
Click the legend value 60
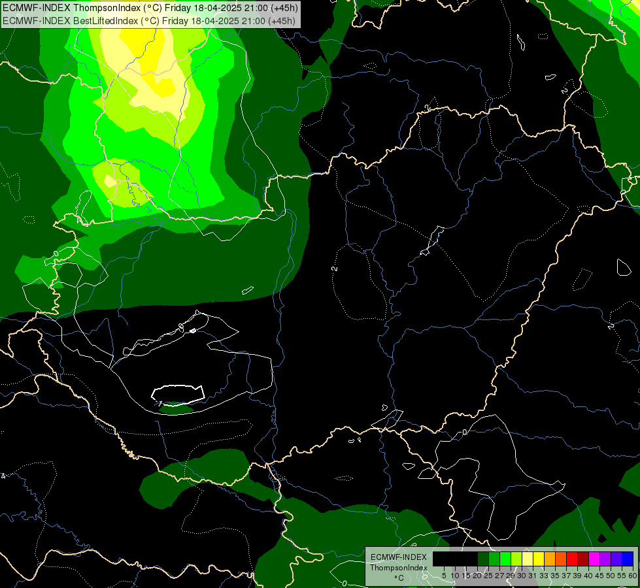(x=632, y=576)
